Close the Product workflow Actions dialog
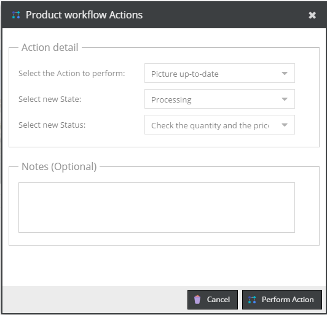This screenshot has height=315, width=327. [312, 15]
